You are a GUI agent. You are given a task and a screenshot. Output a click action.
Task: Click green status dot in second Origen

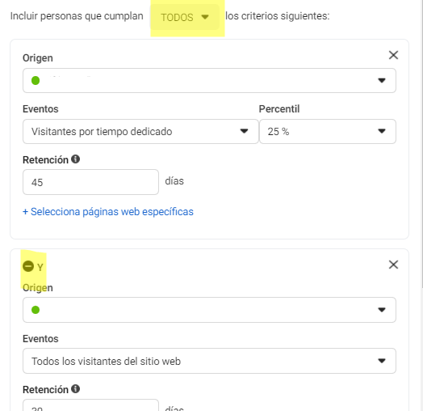click(36, 310)
